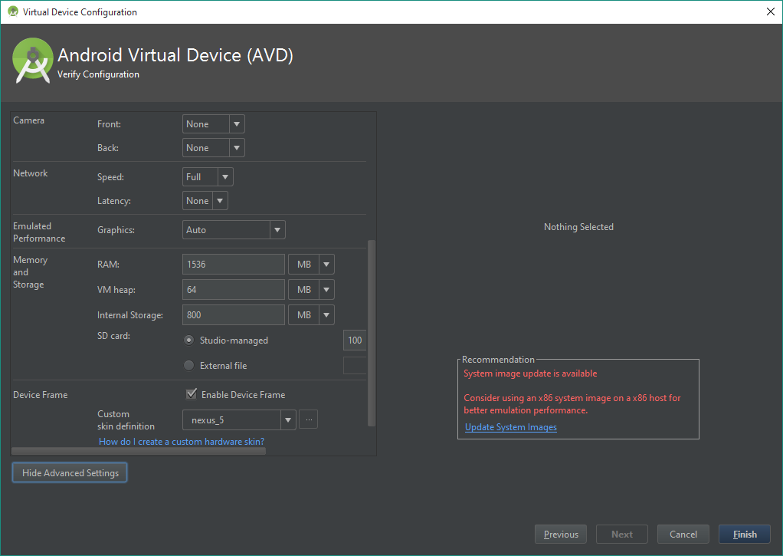Click the Studio-managed SD card size field
The height and width of the screenshot is (556, 783).
(x=355, y=340)
